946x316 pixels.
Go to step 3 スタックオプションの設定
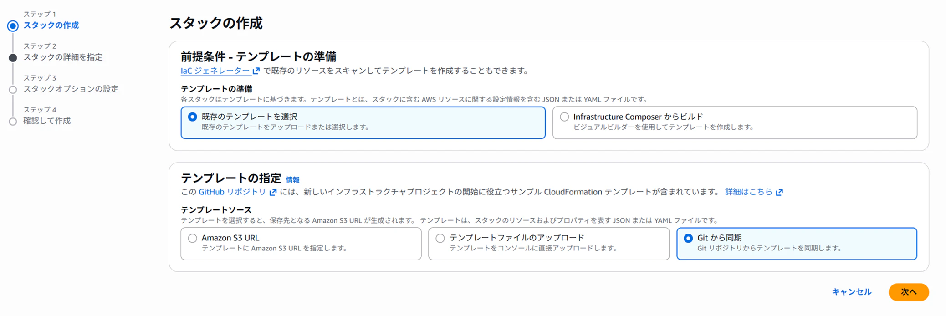[x=71, y=89]
